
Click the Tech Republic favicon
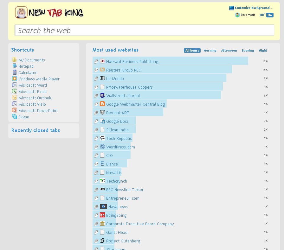102,138
